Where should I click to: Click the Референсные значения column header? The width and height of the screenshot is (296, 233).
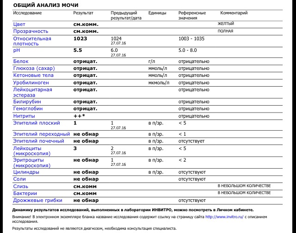coord(192,15)
